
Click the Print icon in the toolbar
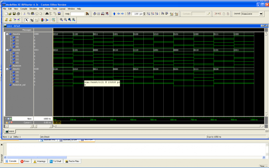[18, 14]
